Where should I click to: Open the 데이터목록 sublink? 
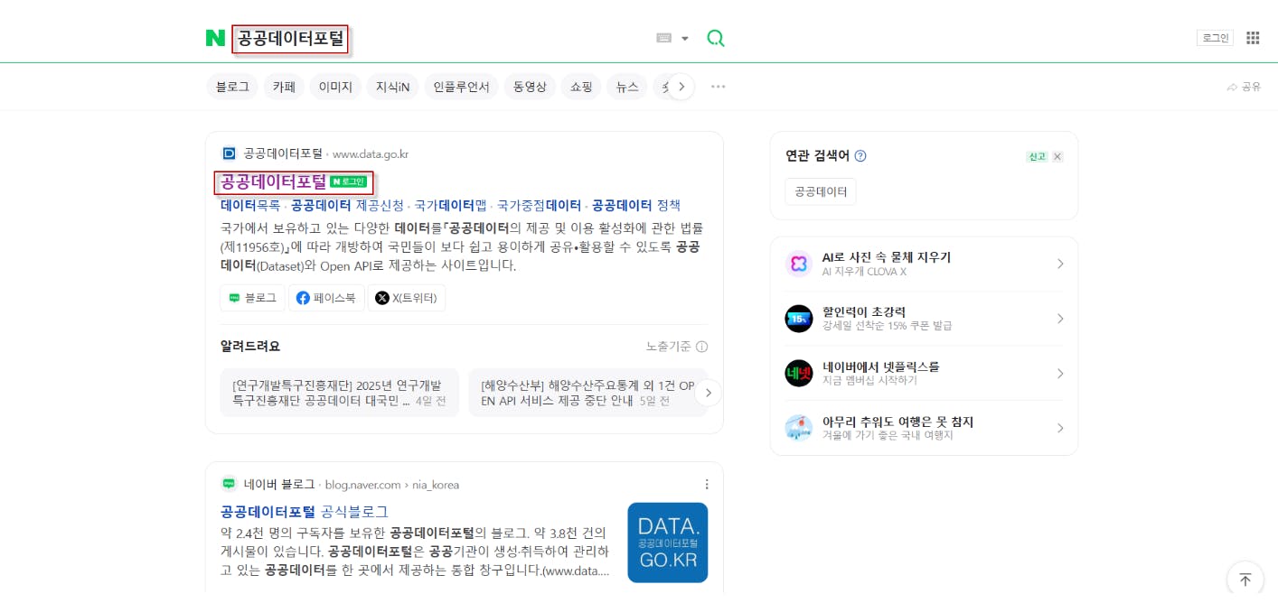[x=250, y=206]
